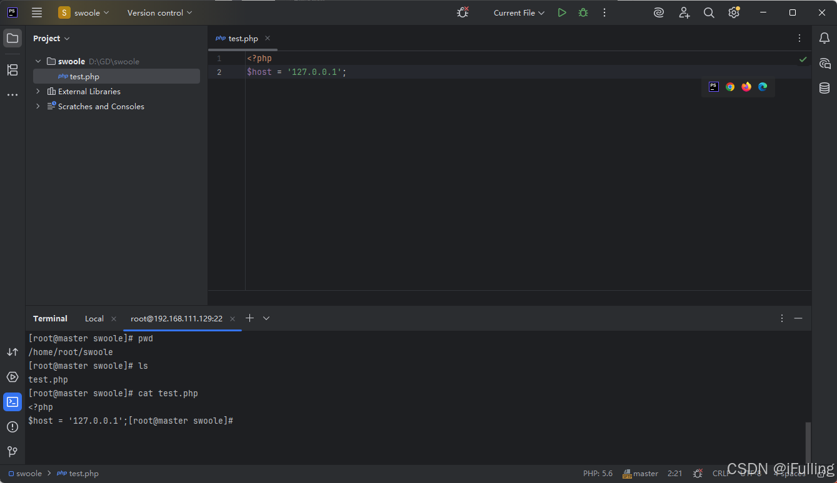Open the AI assistant spiral icon in the title bar
The image size is (837, 483).
coord(659,12)
